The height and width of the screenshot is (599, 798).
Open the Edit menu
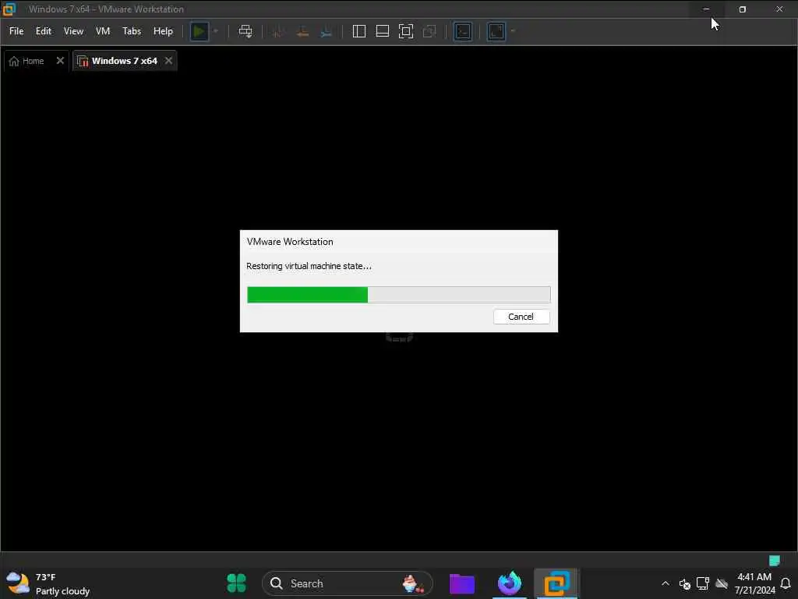[44, 31]
